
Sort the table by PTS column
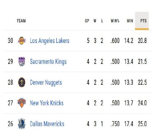[143, 21]
